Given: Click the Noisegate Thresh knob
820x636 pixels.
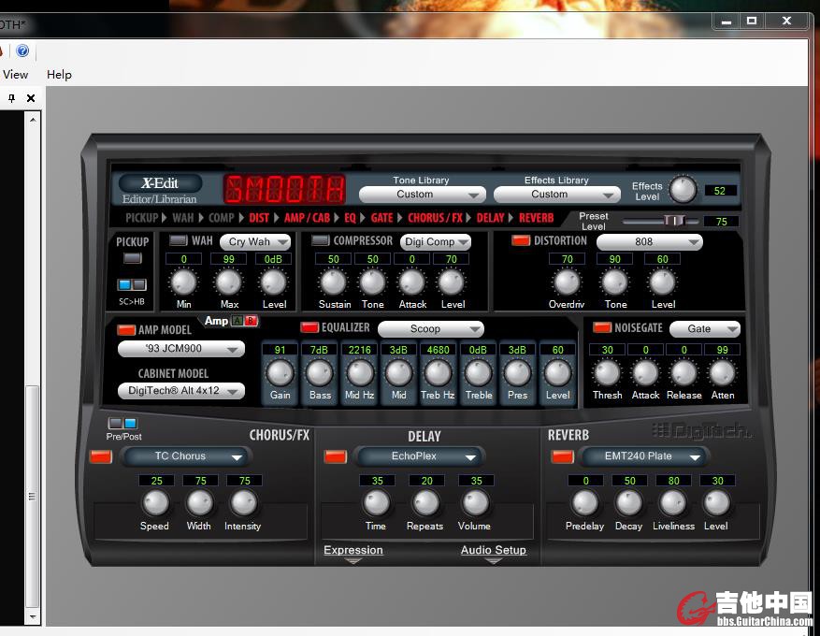Looking at the screenshot, I should [x=607, y=373].
